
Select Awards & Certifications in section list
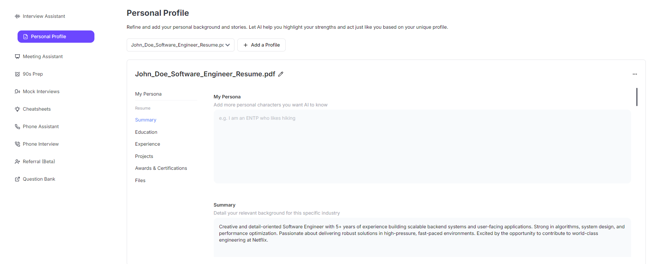pyautogui.click(x=161, y=168)
